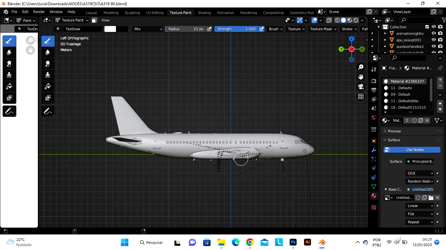Open the Output properties tab
The image size is (446, 250).
374,90
